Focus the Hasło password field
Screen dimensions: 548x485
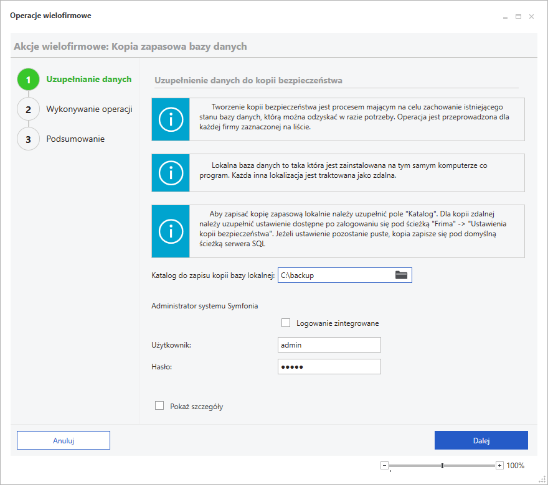point(329,367)
